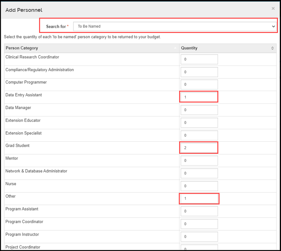The width and height of the screenshot is (281, 251).
Task: Open the Search for dropdown
Action: coord(175,26)
